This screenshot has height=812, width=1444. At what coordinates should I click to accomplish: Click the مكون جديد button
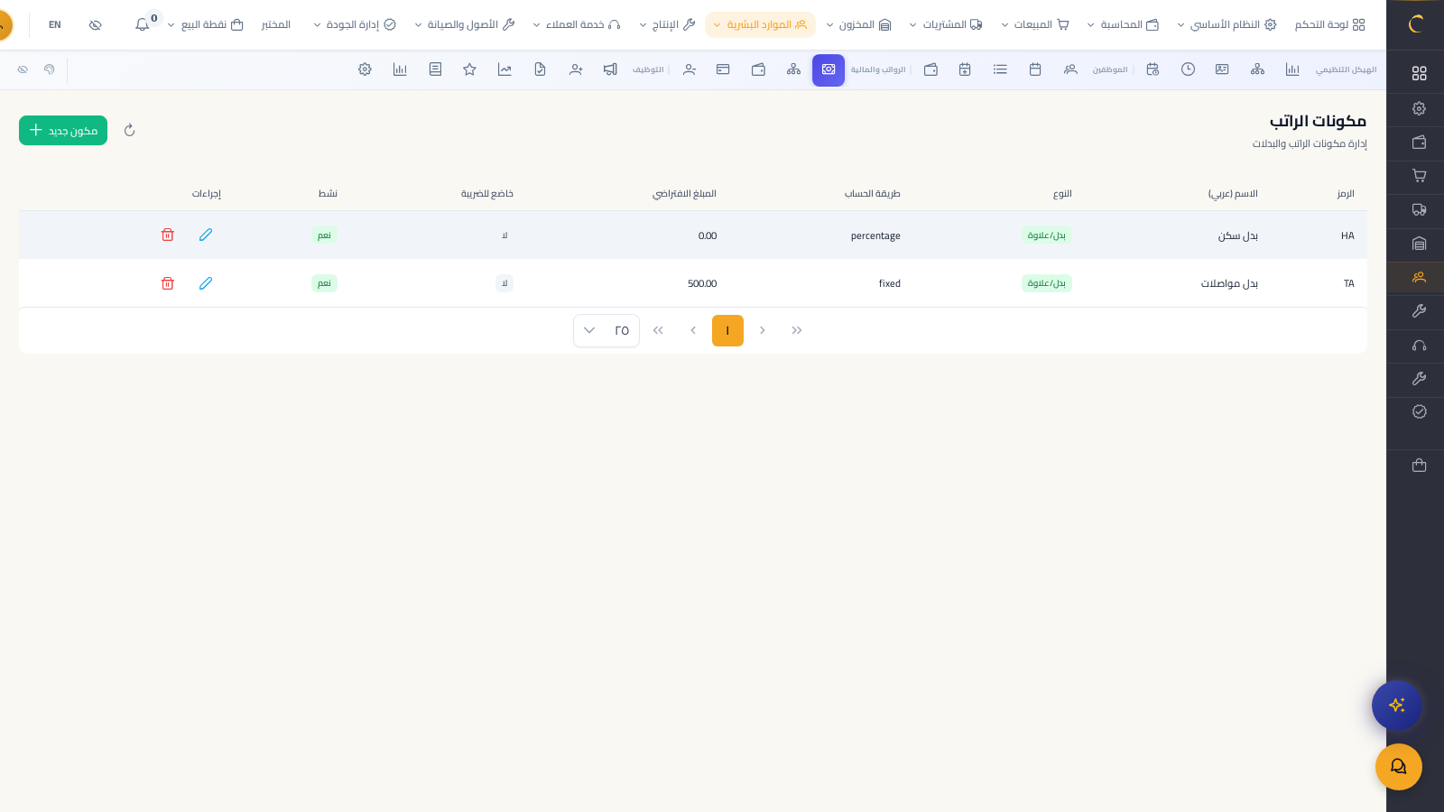[x=63, y=131]
